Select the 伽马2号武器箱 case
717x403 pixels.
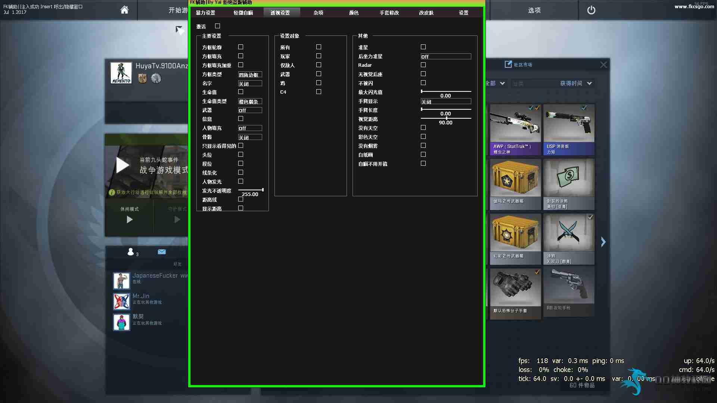515,184
